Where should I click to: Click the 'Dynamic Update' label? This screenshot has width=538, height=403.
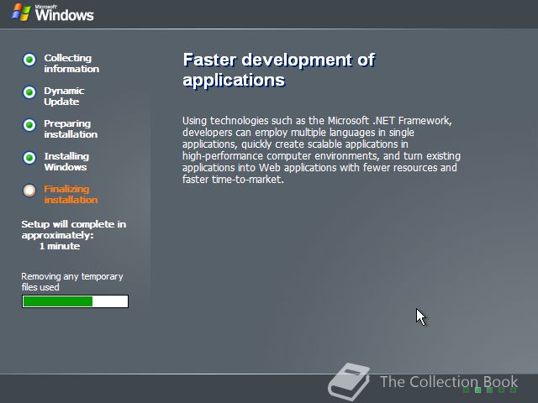[64, 97]
